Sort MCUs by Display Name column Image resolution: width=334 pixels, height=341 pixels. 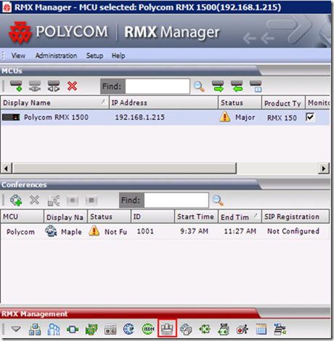click(x=54, y=103)
